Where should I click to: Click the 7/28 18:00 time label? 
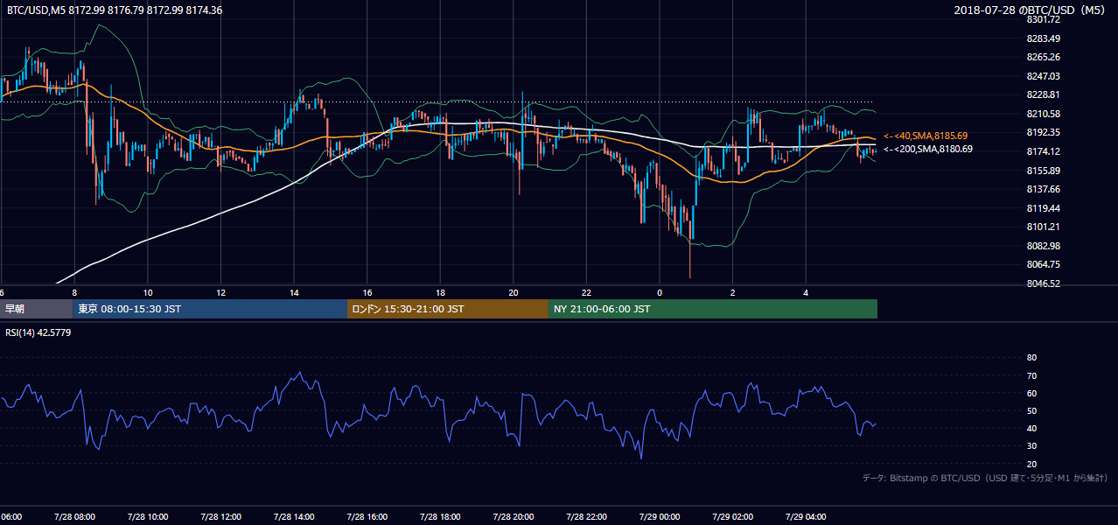click(x=439, y=517)
